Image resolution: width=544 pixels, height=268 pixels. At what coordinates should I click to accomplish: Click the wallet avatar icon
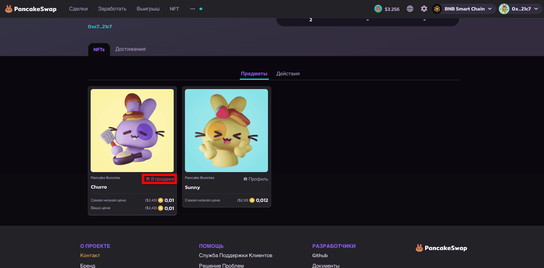point(504,9)
